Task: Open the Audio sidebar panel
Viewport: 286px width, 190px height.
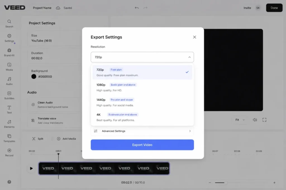Action: 9,81
